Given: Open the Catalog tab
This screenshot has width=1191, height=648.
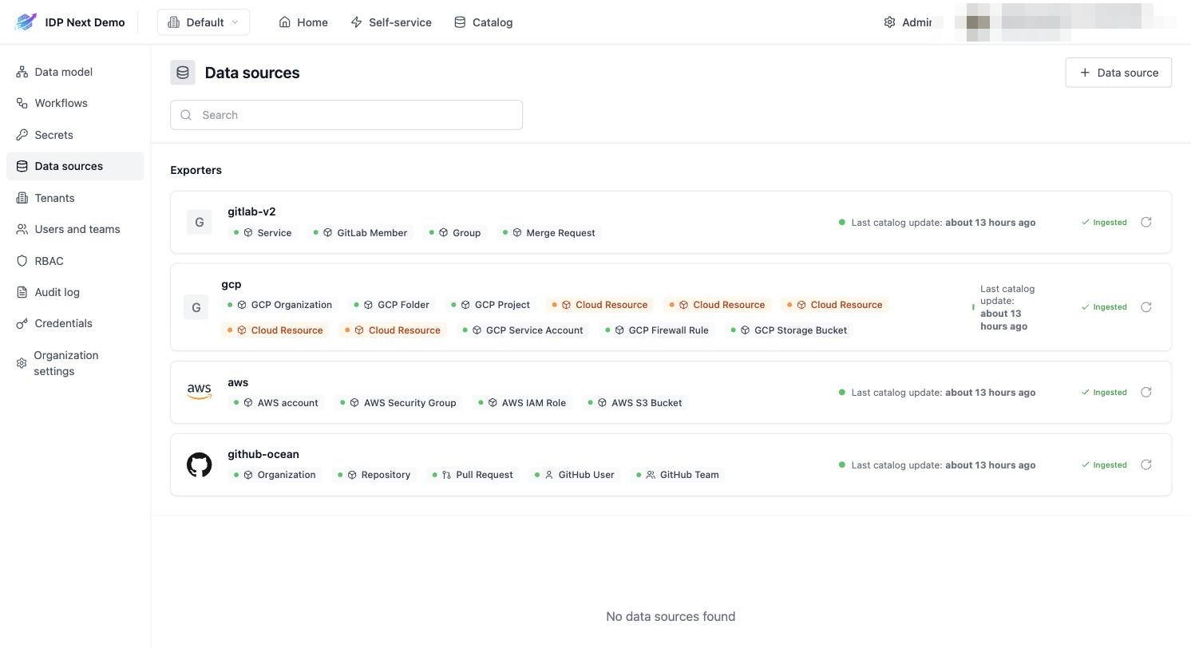Looking at the screenshot, I should [483, 22].
